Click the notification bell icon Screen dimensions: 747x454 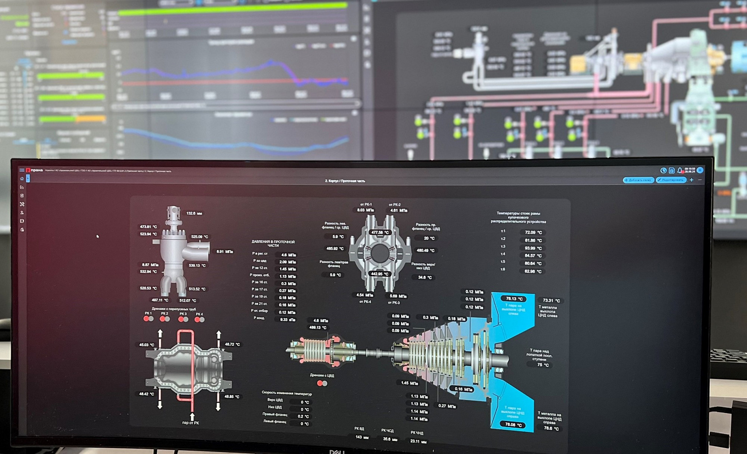pos(680,170)
